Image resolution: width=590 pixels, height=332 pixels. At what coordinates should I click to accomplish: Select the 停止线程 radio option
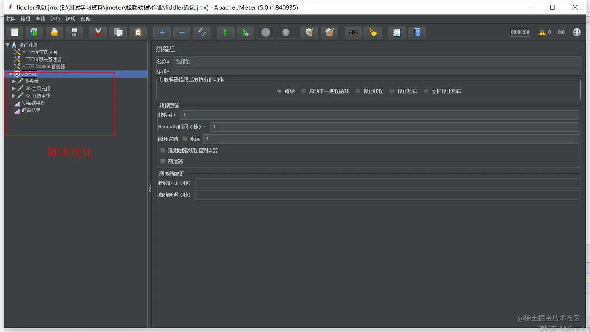(358, 91)
